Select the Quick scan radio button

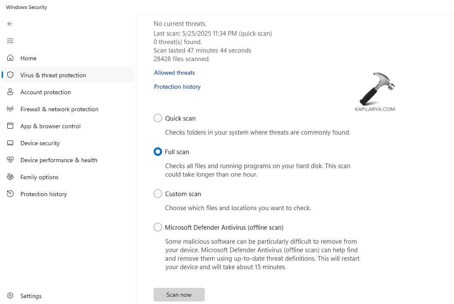[158, 118]
